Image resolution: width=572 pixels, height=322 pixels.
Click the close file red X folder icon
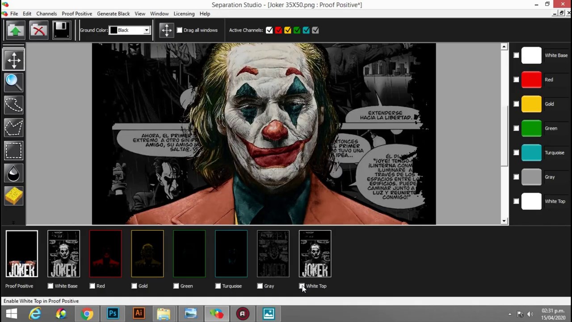click(x=39, y=30)
